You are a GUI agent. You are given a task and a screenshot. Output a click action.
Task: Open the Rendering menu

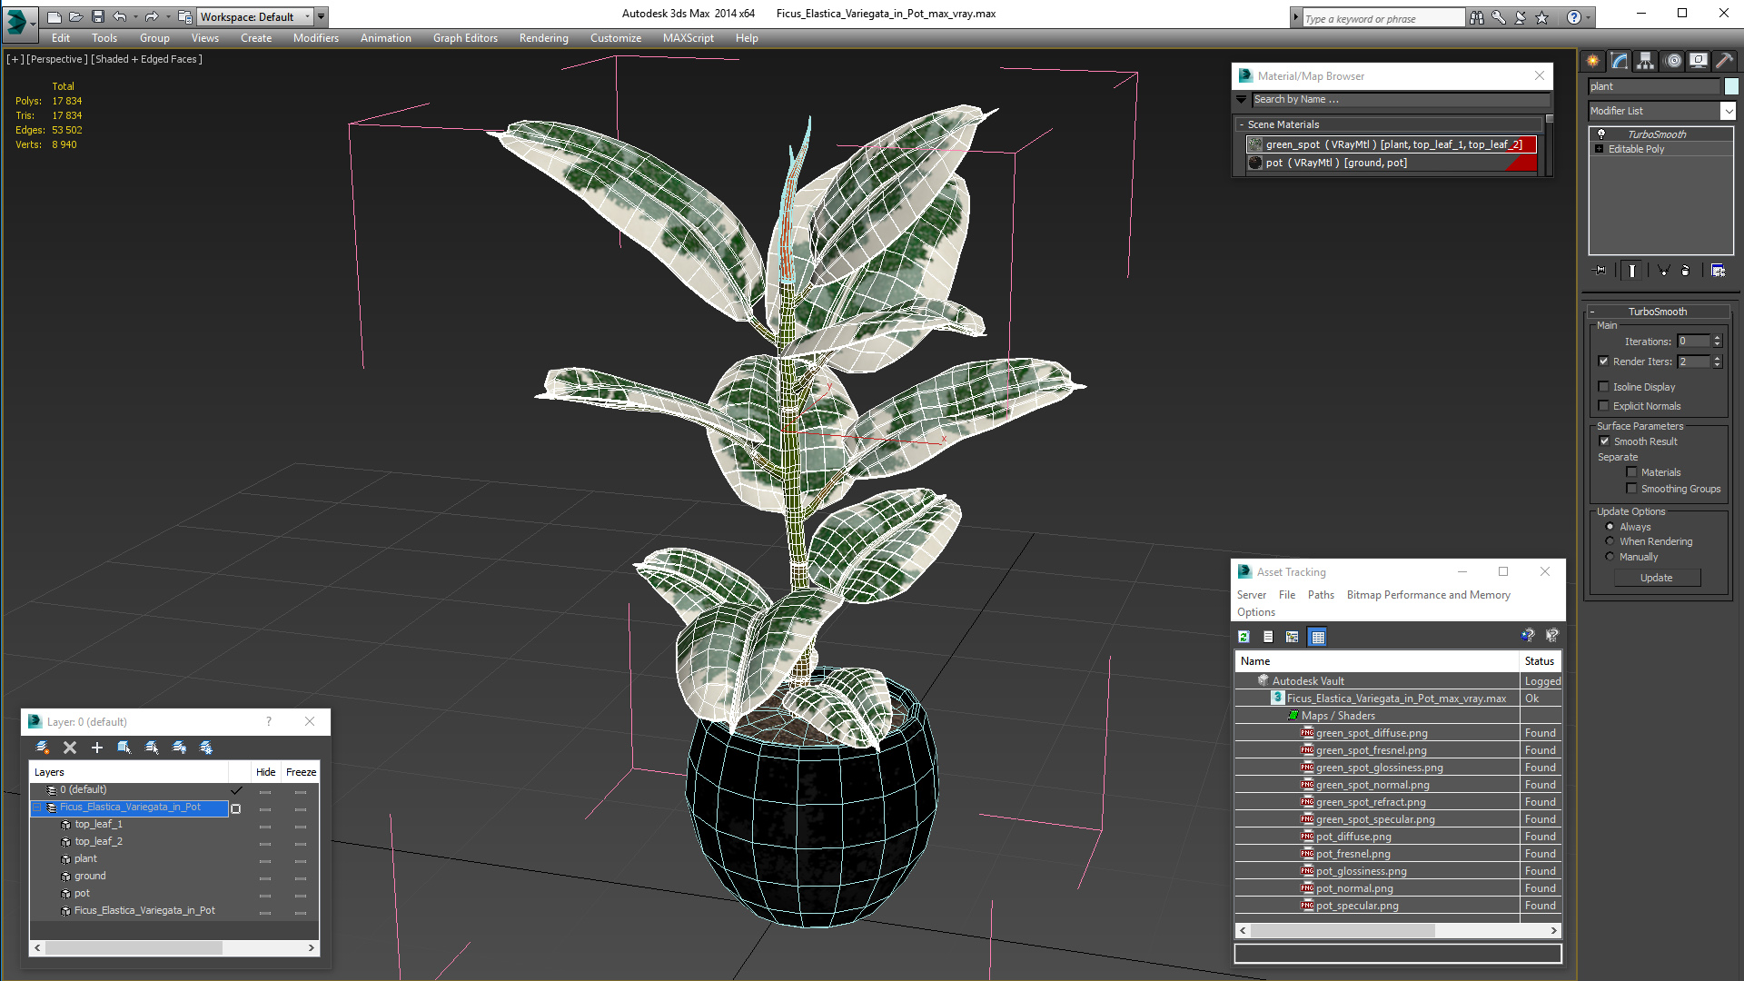[x=543, y=38]
